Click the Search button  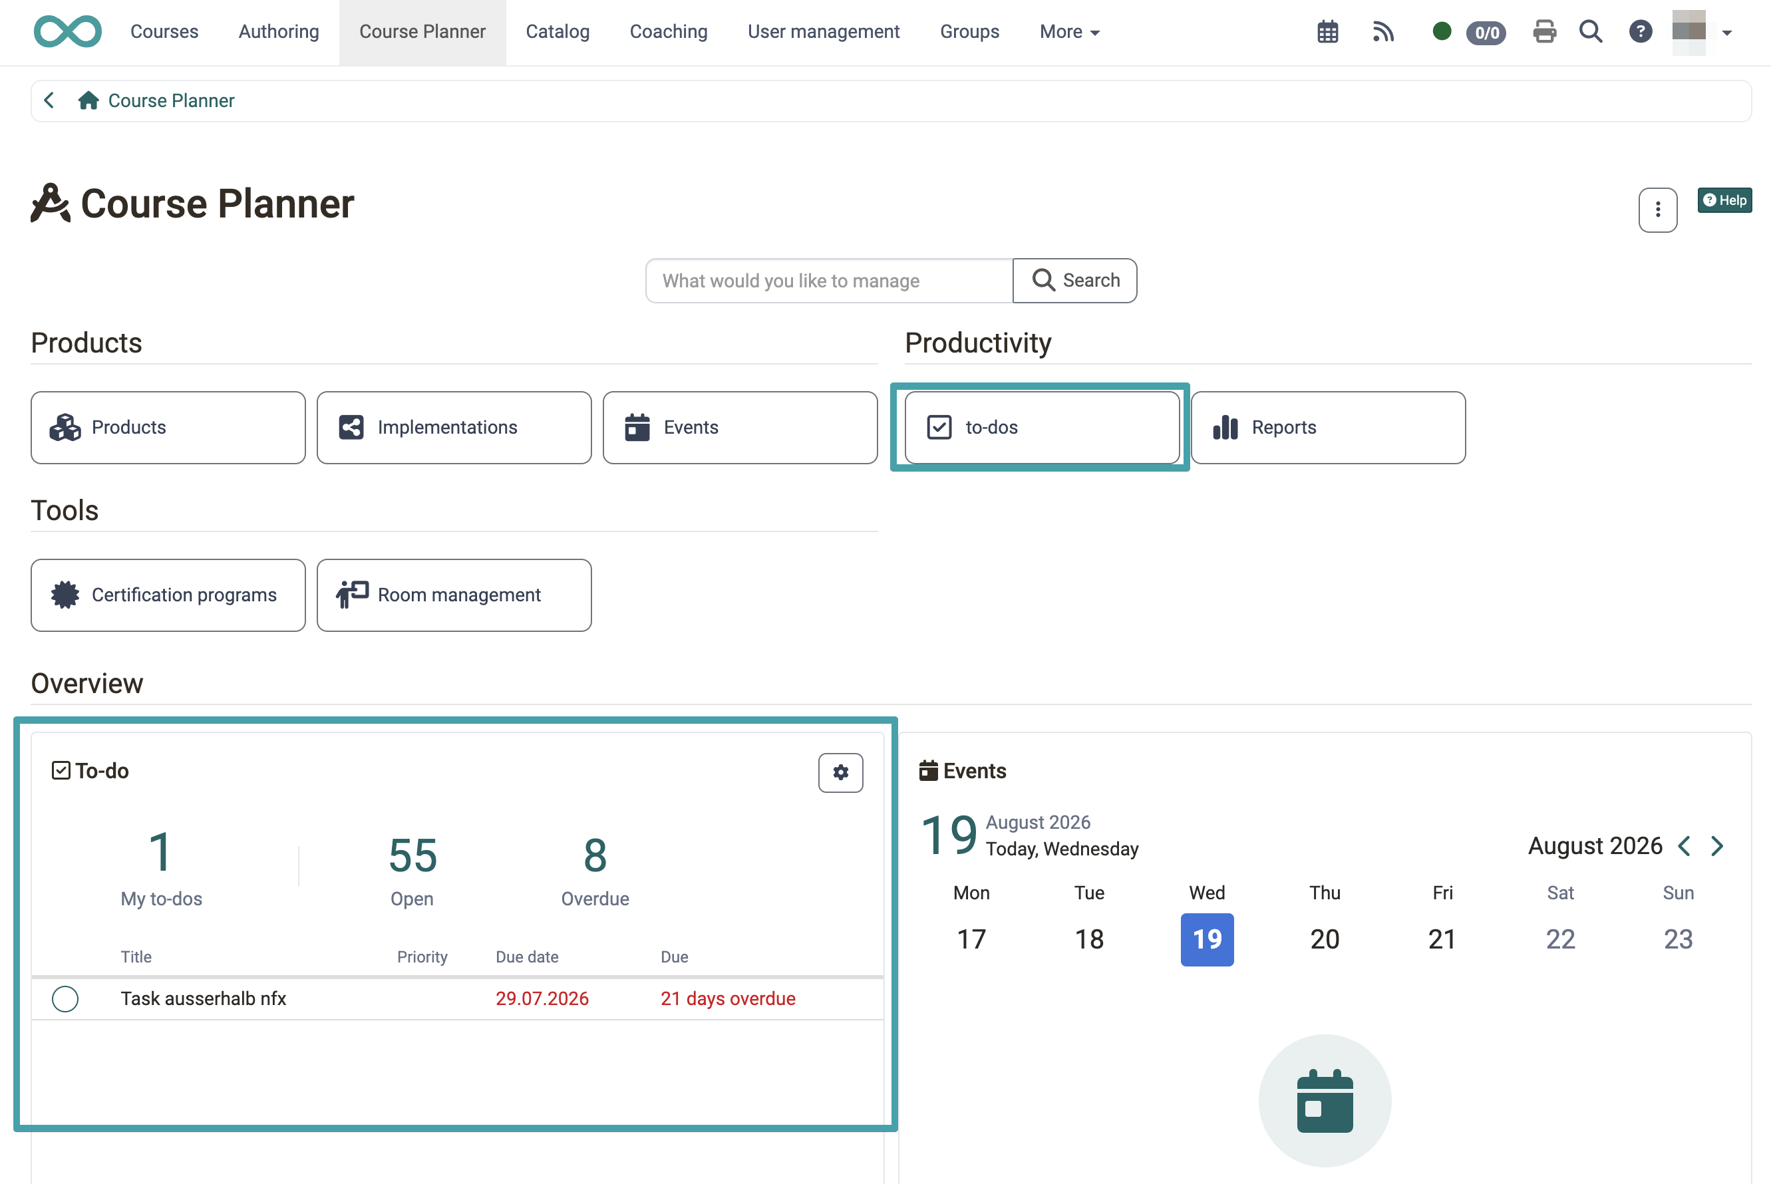click(1074, 281)
